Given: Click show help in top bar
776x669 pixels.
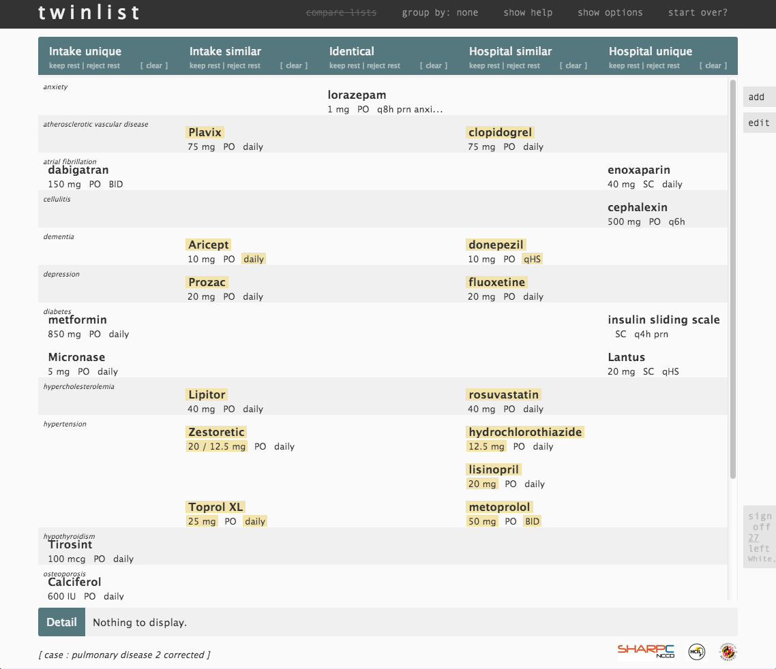Looking at the screenshot, I should click(x=528, y=12).
